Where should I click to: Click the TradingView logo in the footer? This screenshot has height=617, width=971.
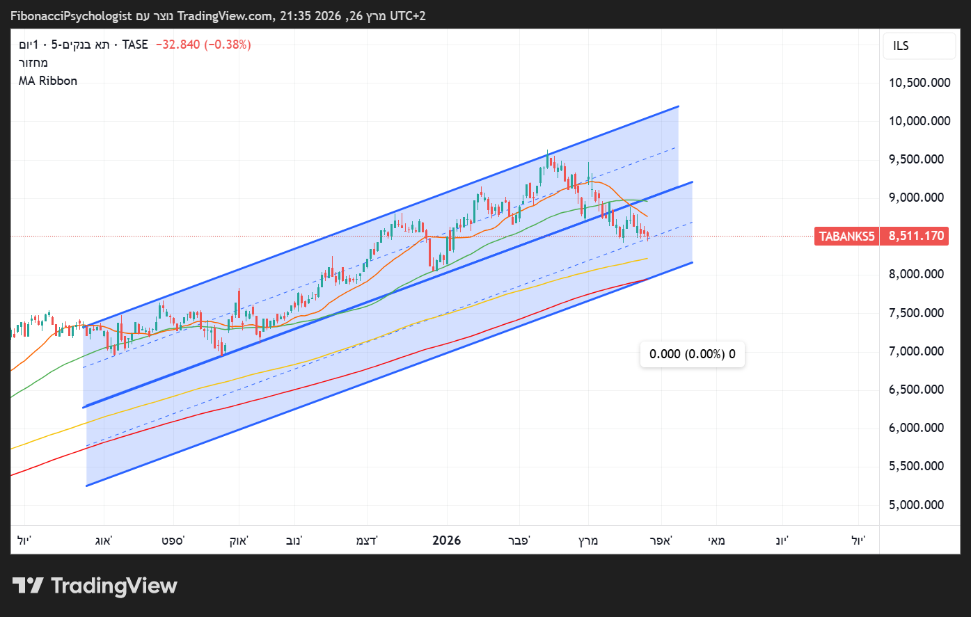point(95,586)
